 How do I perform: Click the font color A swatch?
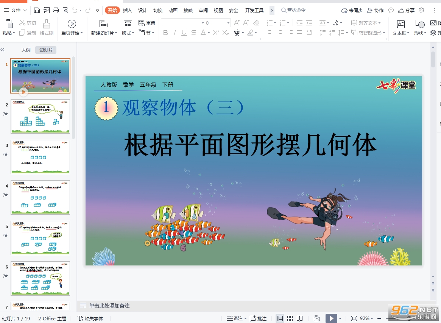point(203,33)
